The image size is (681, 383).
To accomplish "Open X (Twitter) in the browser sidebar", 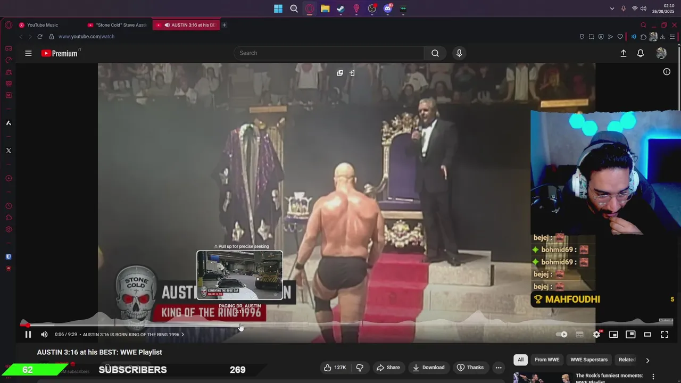I will click(9, 151).
